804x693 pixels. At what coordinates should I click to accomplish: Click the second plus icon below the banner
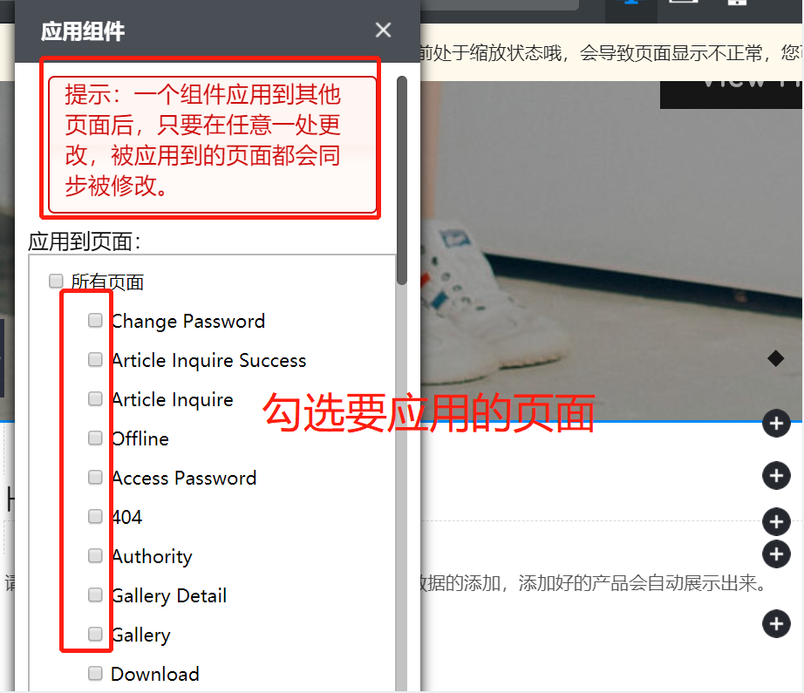click(x=776, y=476)
